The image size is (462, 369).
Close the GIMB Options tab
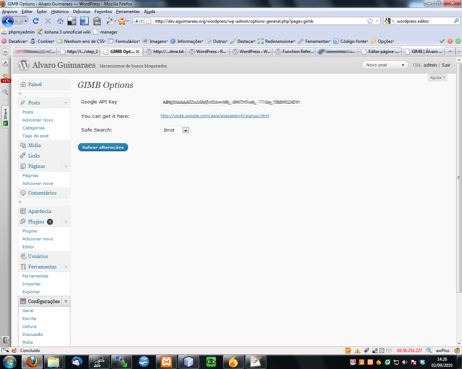(x=138, y=52)
